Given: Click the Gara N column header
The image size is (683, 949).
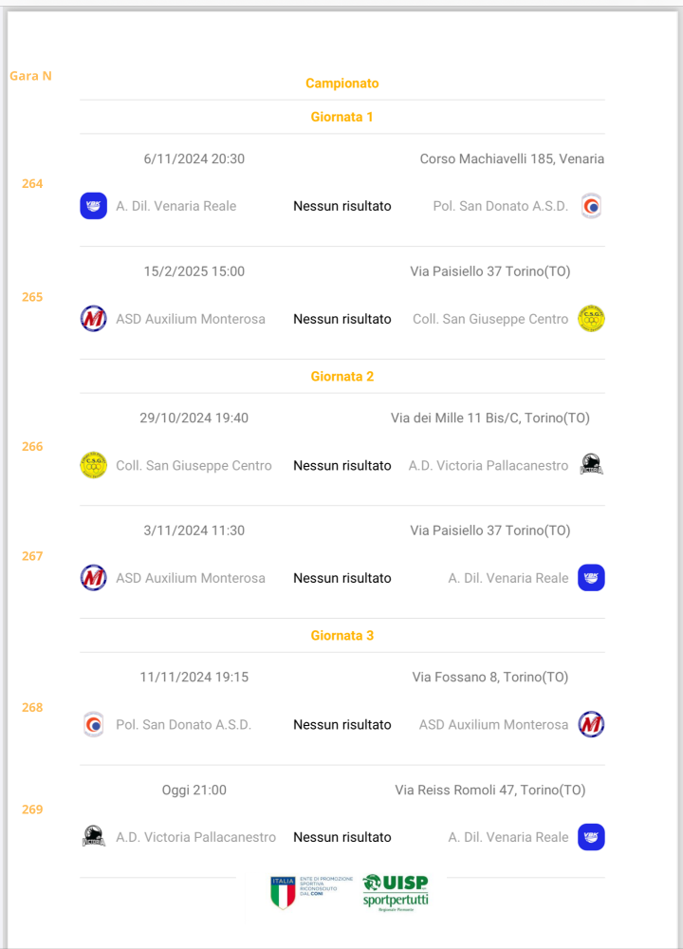Looking at the screenshot, I should (31, 76).
